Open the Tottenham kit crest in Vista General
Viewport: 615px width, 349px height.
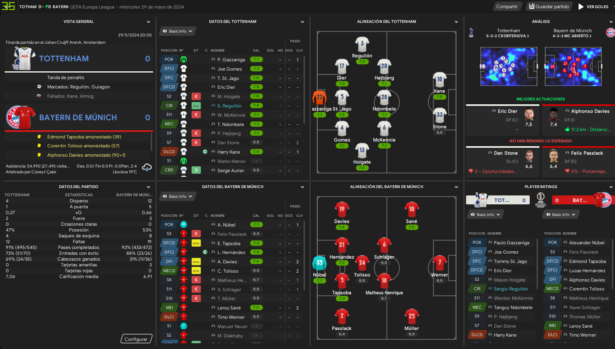click(x=23, y=59)
